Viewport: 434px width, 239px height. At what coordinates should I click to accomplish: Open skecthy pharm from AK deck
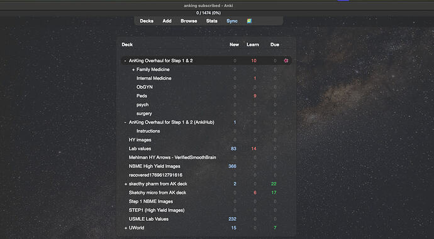pyautogui.click(x=158, y=184)
